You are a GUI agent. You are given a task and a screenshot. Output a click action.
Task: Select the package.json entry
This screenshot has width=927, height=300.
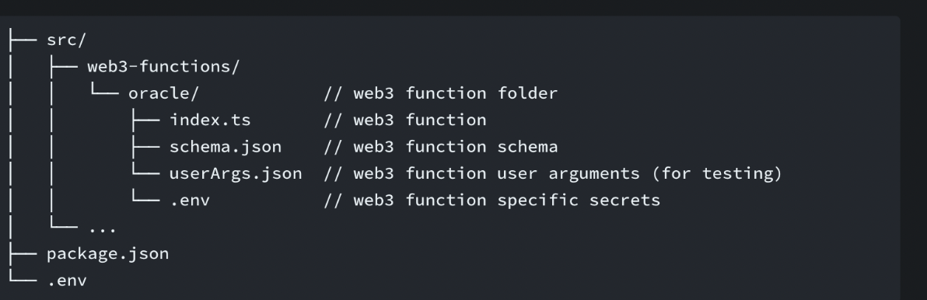tap(107, 254)
